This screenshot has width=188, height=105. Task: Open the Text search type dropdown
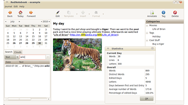pos(12,57)
